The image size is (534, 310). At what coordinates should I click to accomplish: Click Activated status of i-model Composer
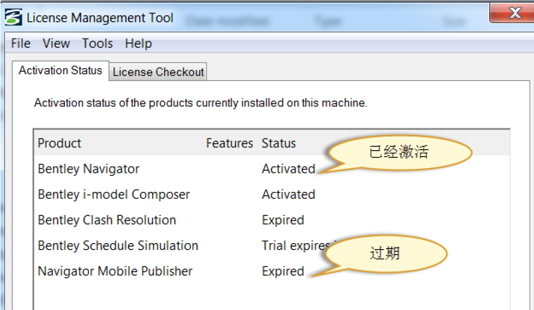pos(289,194)
